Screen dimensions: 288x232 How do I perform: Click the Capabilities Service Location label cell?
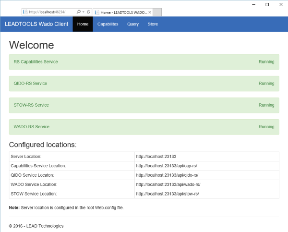pos(72,166)
